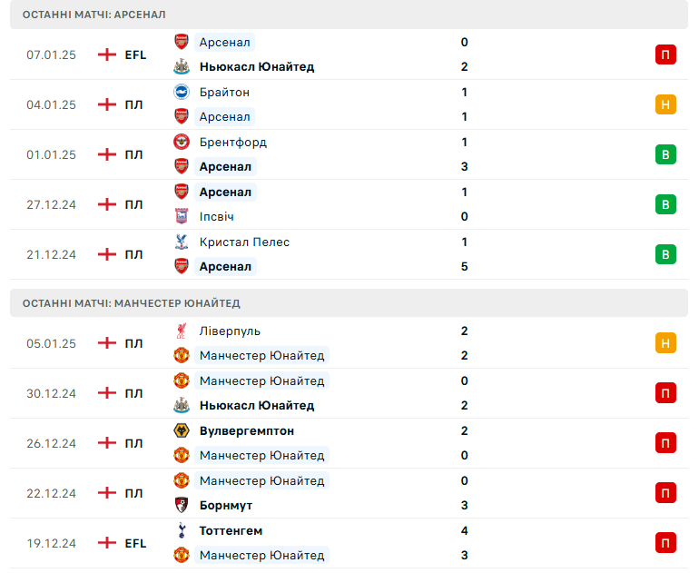
Task: Click the green win badge for Brentford match
Action: 665,154
